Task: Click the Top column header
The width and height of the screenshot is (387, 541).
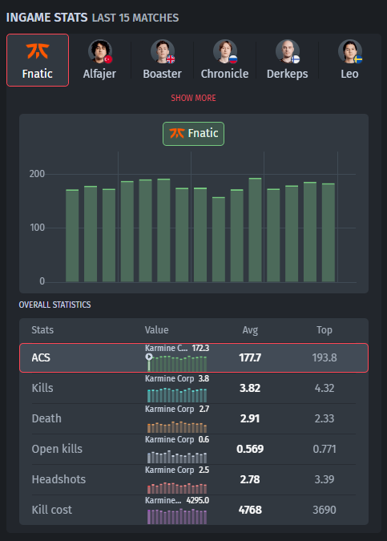Action: tap(325, 330)
